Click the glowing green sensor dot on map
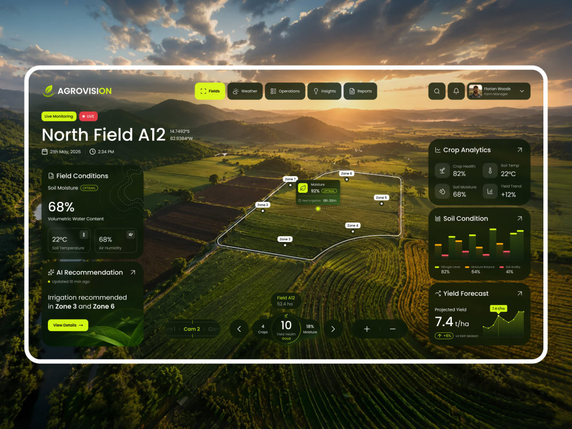Screen dimensions: 572x429 [x=318, y=209]
